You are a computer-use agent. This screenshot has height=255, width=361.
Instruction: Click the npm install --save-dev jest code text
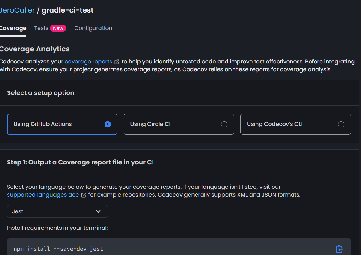(58, 249)
